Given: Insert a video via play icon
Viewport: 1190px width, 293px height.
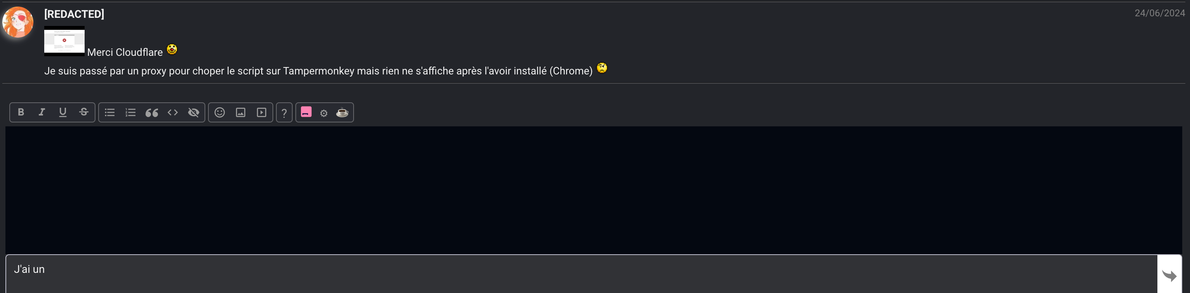Looking at the screenshot, I should [x=262, y=112].
